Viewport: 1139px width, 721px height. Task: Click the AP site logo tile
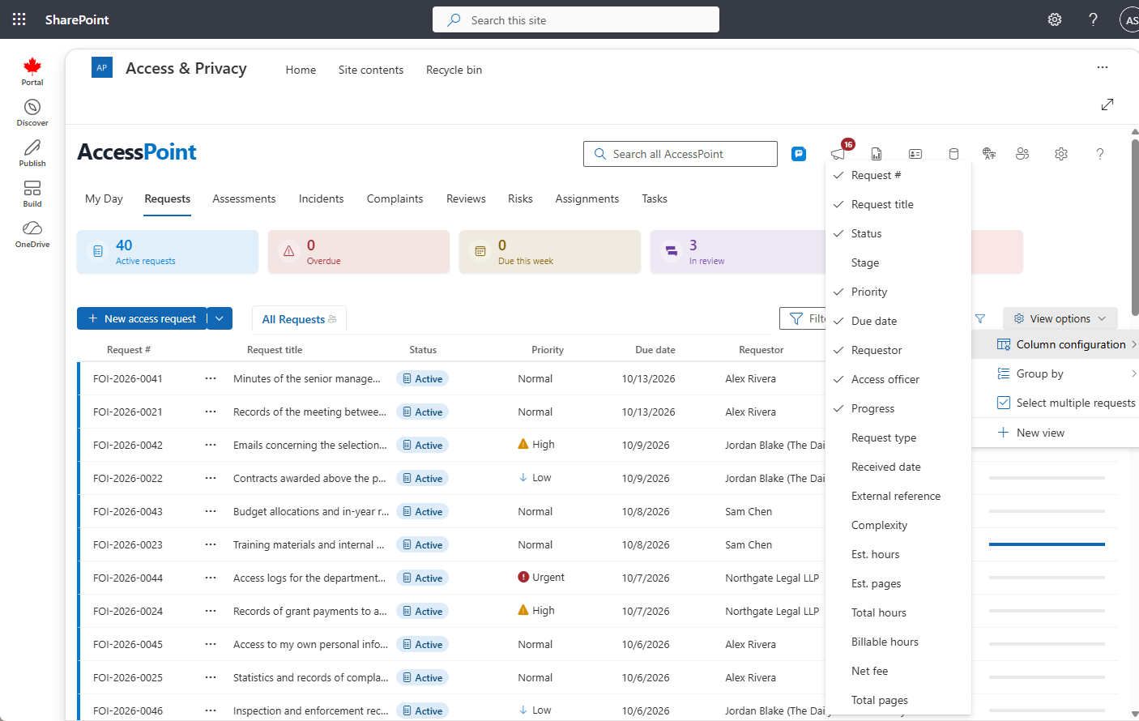click(102, 68)
